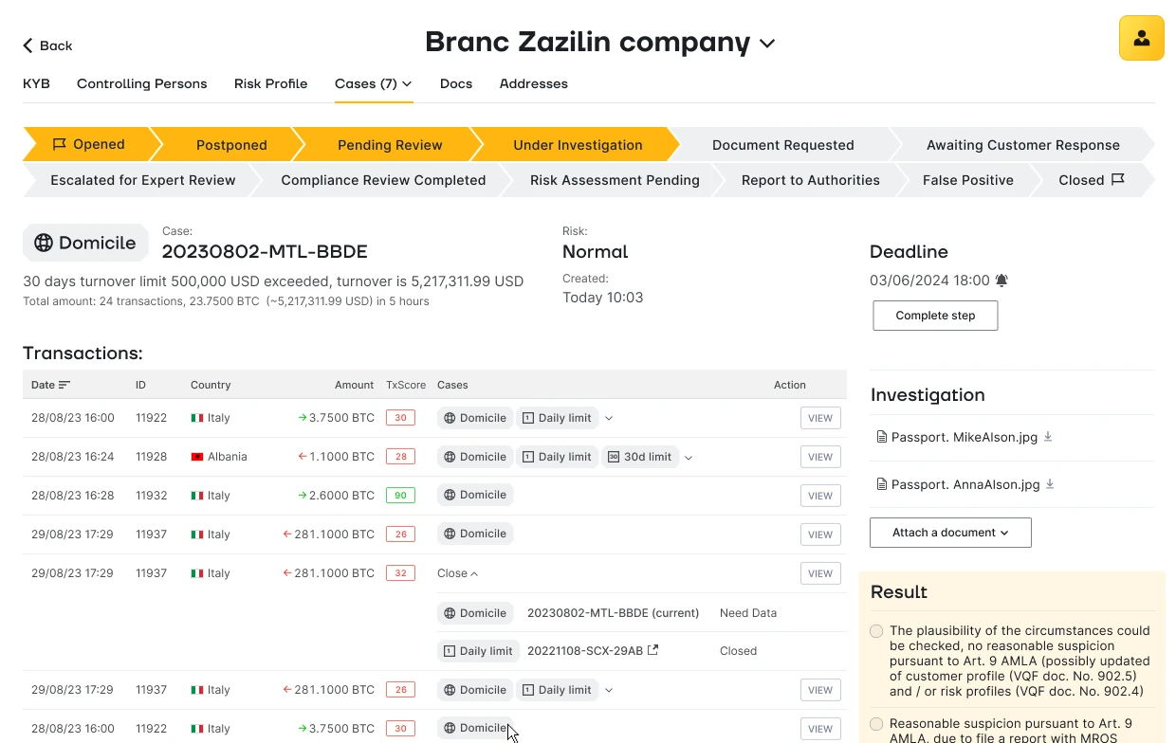
Task: Click the globe icon on Domicile badge
Action: [44, 243]
